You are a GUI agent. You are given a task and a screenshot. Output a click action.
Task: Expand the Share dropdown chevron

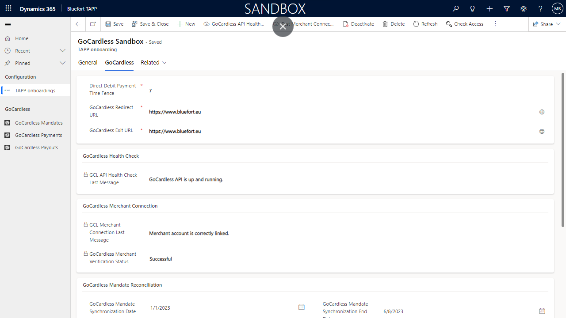pyautogui.click(x=558, y=24)
